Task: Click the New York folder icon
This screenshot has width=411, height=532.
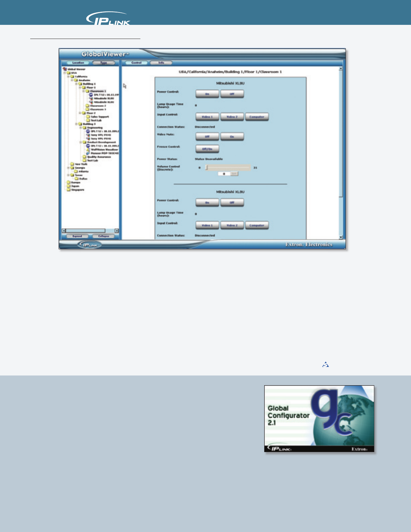Action: 72,164
